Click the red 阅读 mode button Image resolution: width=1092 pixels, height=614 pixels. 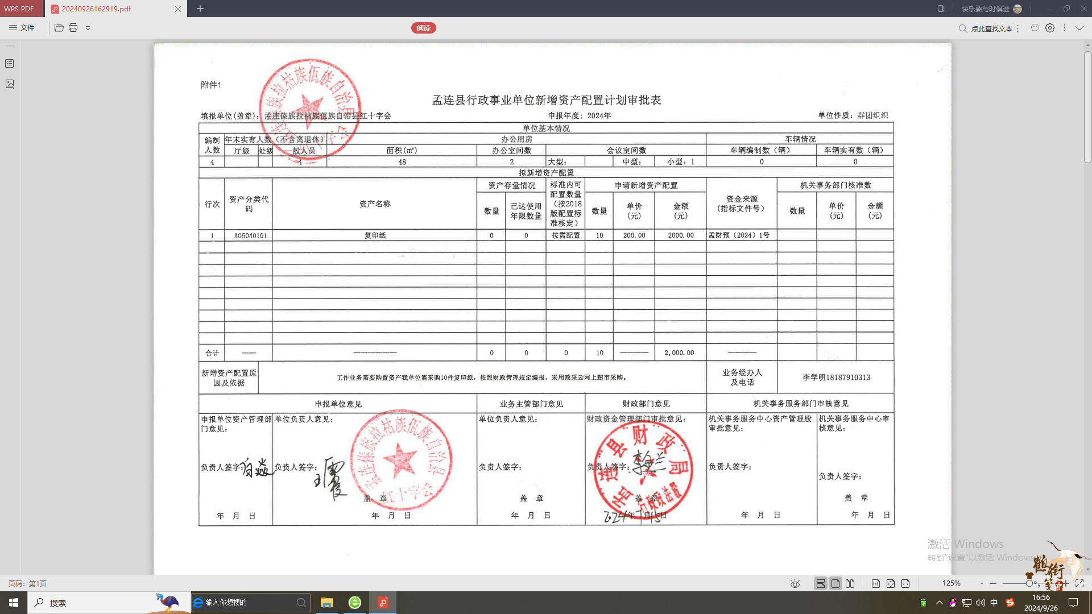click(x=424, y=28)
